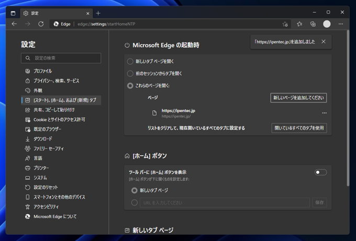This screenshot has height=241, width=356.
Task: Add this page to favorites star
Action: tap(285, 24)
